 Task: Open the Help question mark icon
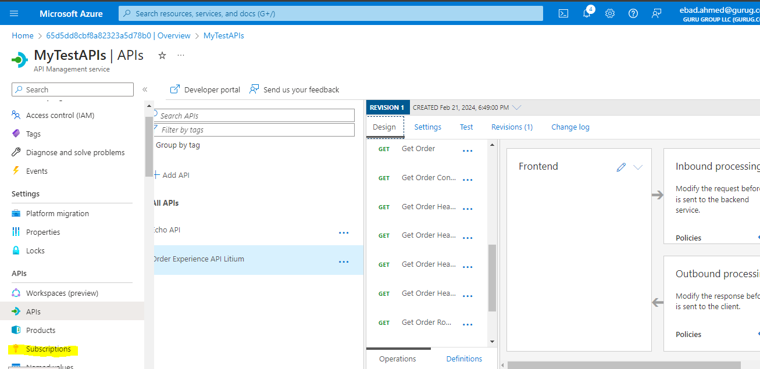[633, 13]
